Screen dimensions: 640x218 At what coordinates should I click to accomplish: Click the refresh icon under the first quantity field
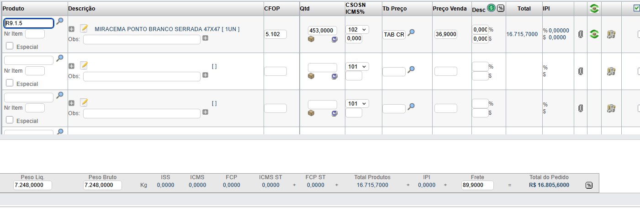click(334, 39)
